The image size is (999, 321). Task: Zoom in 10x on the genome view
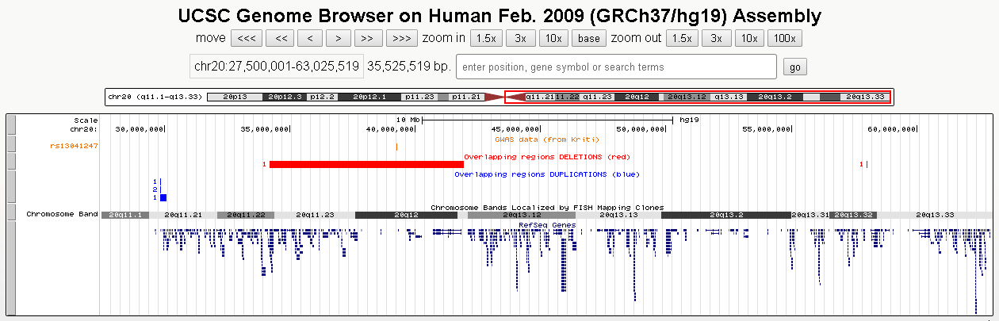pos(553,38)
